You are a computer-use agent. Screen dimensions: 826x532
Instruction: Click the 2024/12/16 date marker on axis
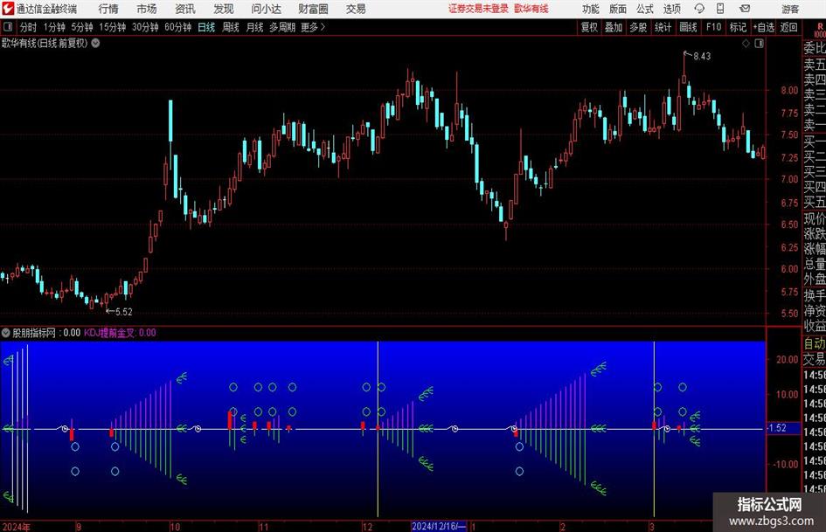(x=439, y=526)
